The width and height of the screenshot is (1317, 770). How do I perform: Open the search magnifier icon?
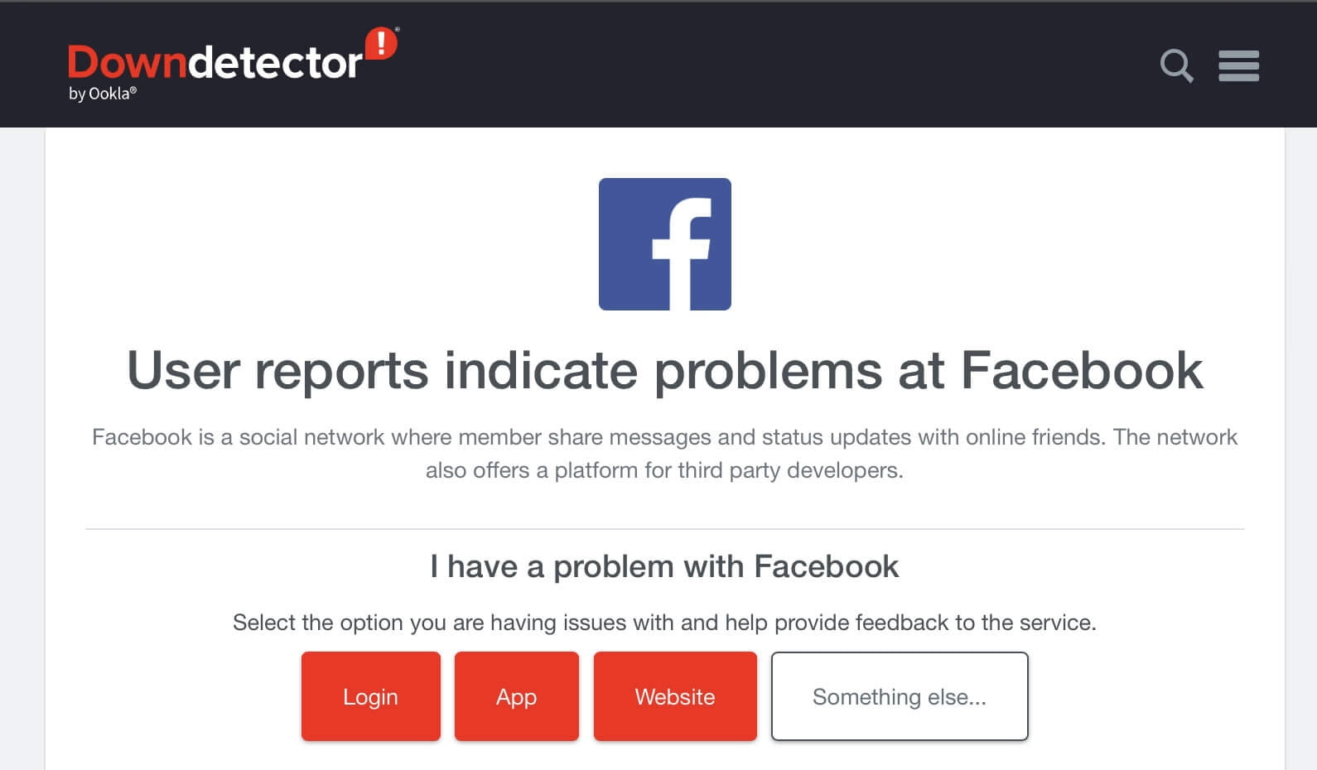coord(1176,65)
